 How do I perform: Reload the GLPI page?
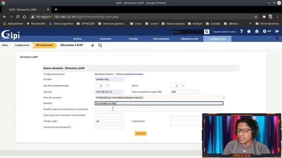click(18, 17)
